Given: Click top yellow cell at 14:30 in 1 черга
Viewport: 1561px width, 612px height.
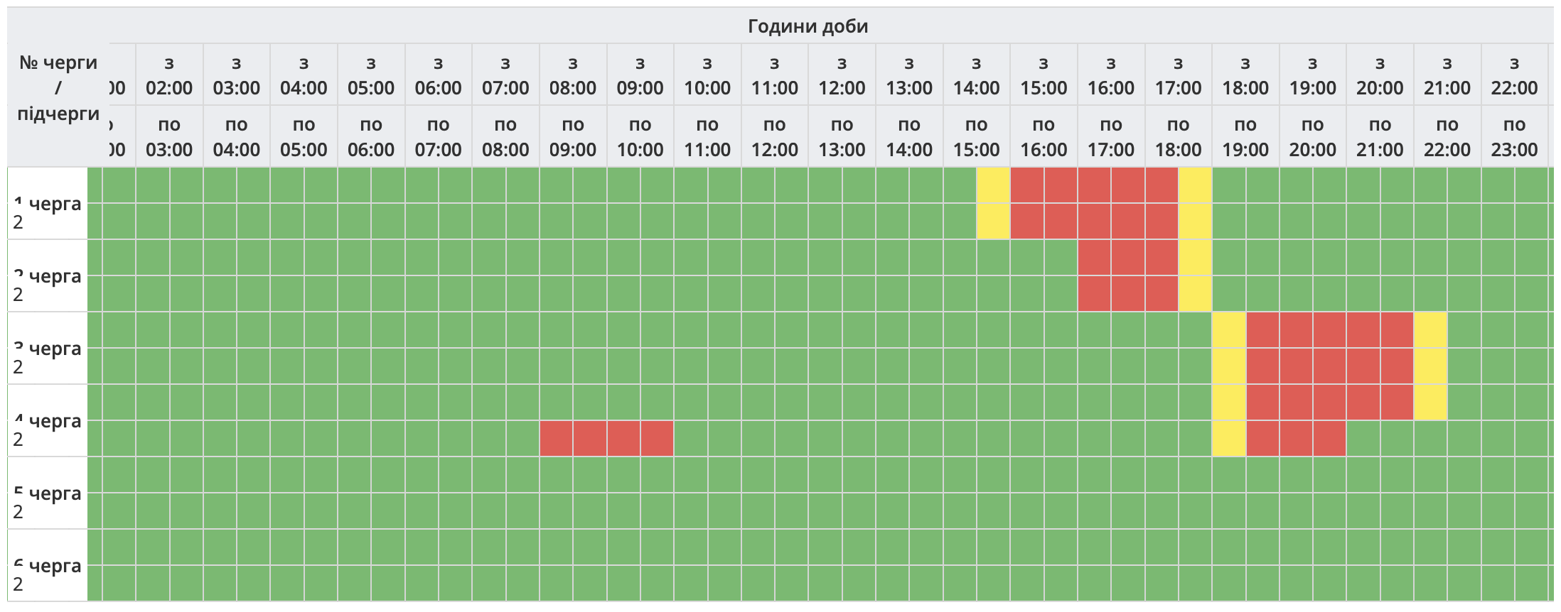Looking at the screenshot, I should click(993, 185).
